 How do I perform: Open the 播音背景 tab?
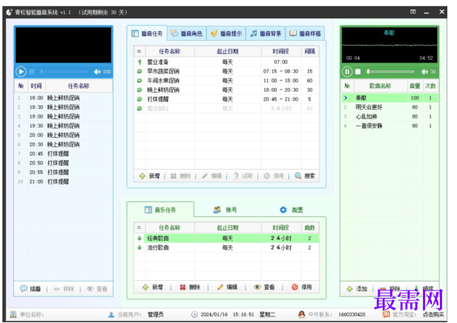[x=265, y=33]
